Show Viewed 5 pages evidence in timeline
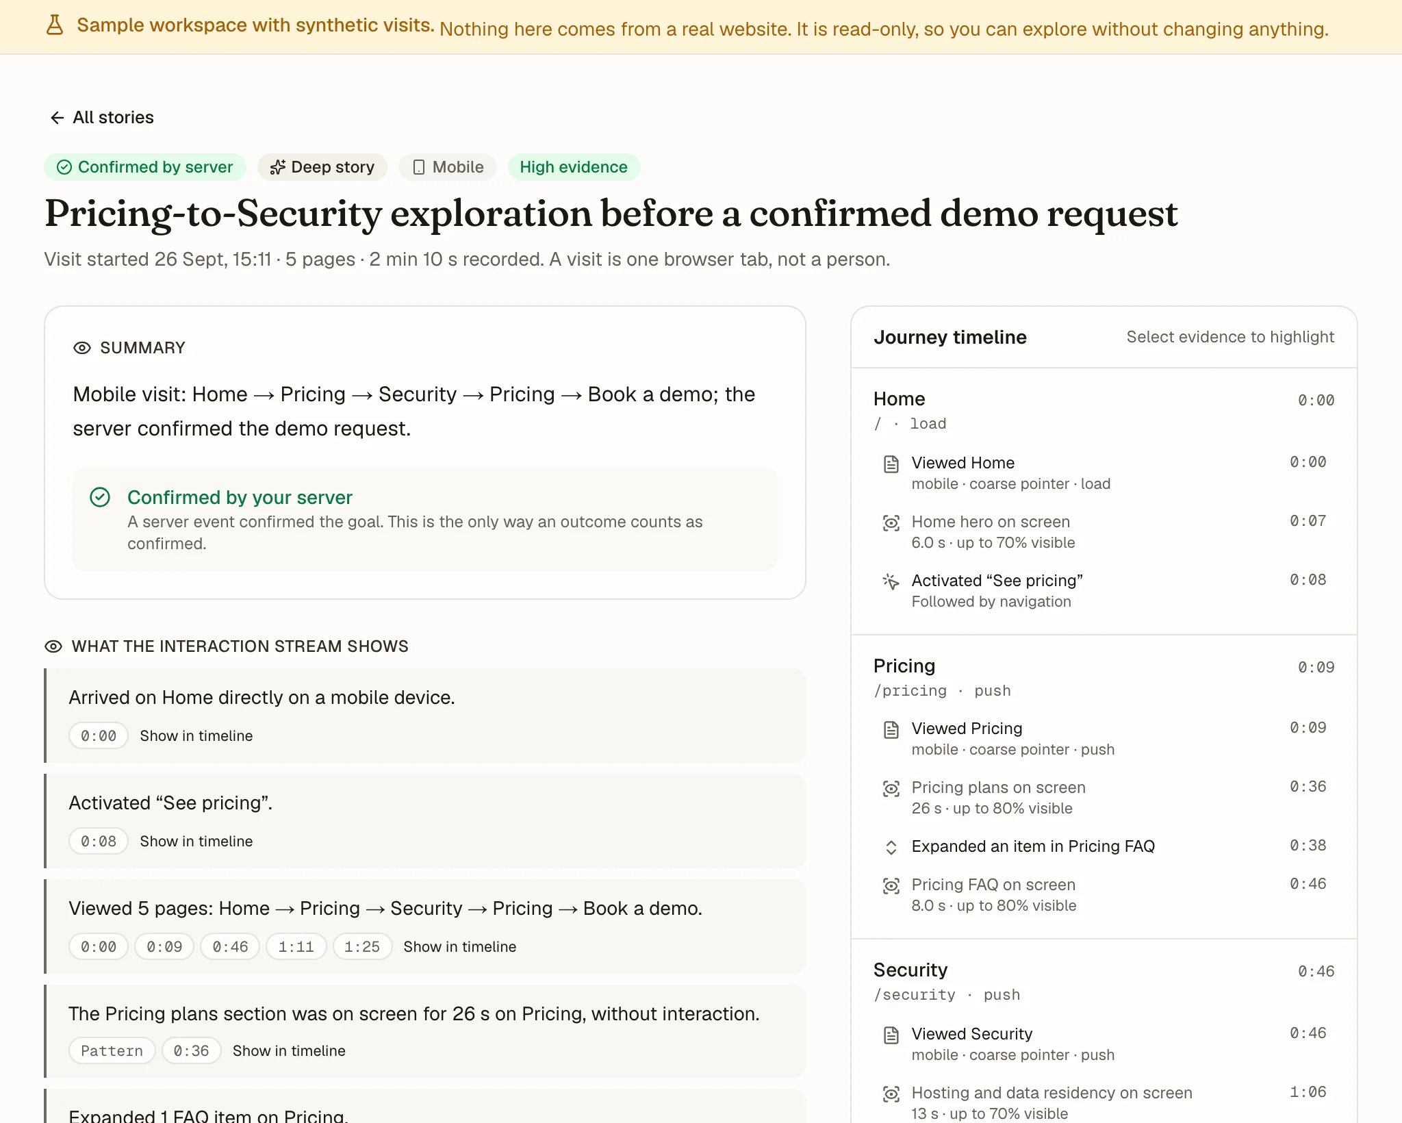 (460, 946)
